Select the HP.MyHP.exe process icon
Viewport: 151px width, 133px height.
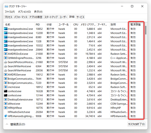pos(6,108)
